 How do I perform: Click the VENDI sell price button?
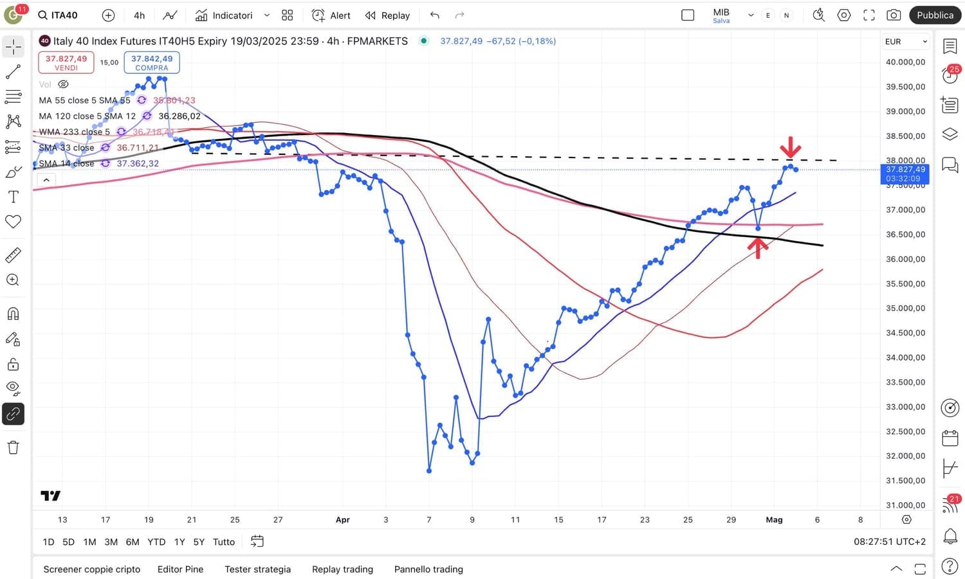click(x=66, y=62)
